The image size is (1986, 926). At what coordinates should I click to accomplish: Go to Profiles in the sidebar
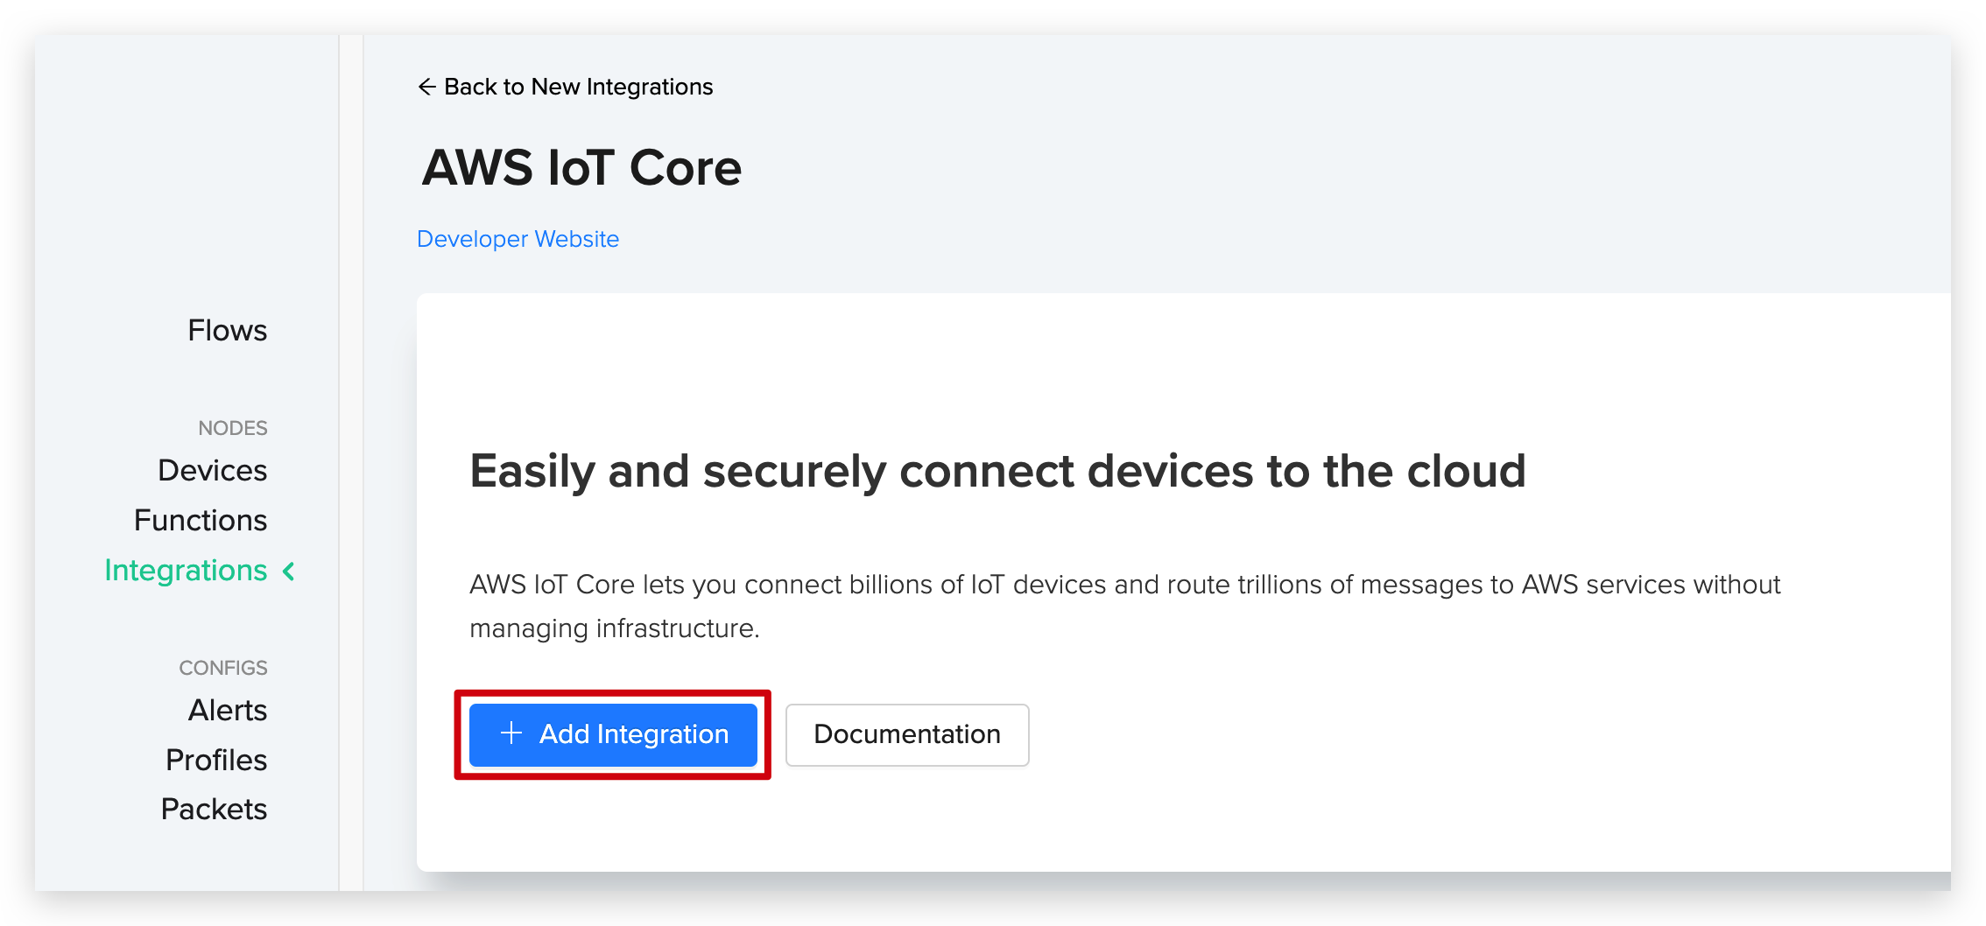(x=216, y=760)
